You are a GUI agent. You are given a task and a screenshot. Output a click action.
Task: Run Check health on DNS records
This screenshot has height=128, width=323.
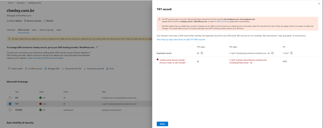tap(9, 68)
